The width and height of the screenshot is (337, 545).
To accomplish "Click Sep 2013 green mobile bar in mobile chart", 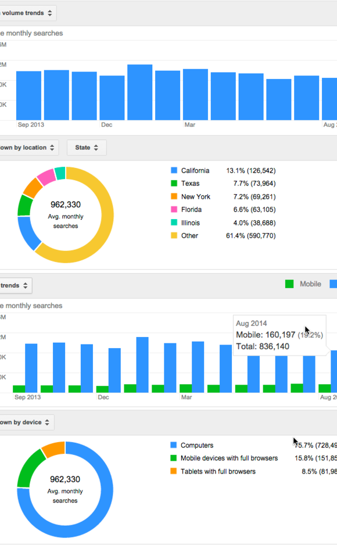I will click(x=19, y=389).
